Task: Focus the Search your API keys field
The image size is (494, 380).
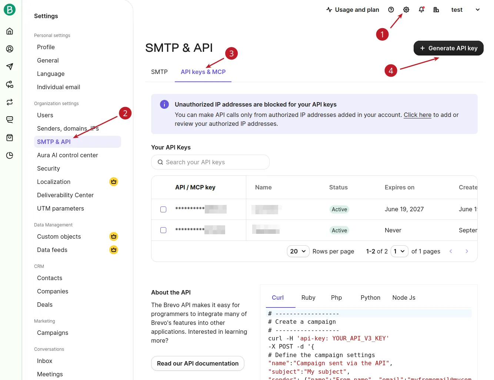Action: pos(210,162)
